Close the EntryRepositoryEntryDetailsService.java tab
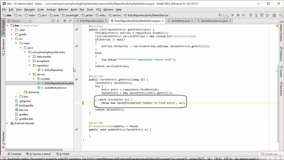The image size is (284, 160). pos(163,21)
